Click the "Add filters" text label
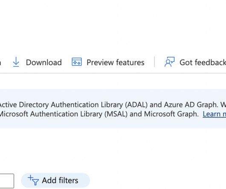226x189 pixels. click(60, 180)
